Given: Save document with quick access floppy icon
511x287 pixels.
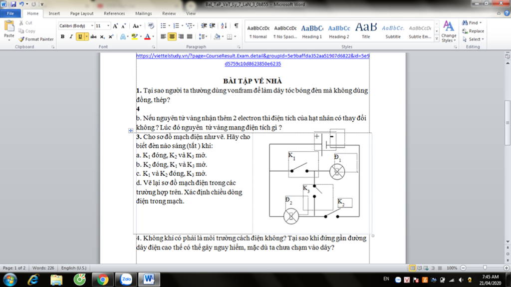Looking at the screenshot, I should click(13, 4).
